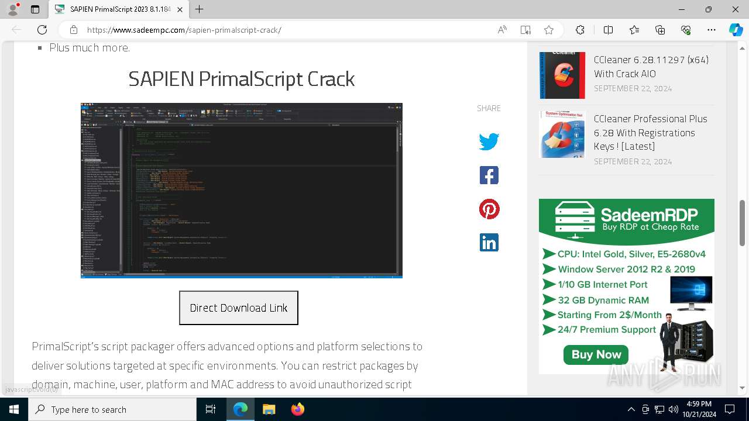Select the SAPIEN PrimalScript browser tab
This screenshot has width=749, height=421.
119,9
